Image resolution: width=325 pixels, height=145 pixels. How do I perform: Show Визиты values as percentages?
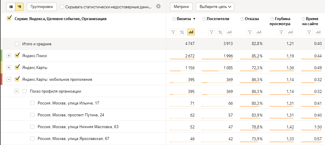pos(182,32)
